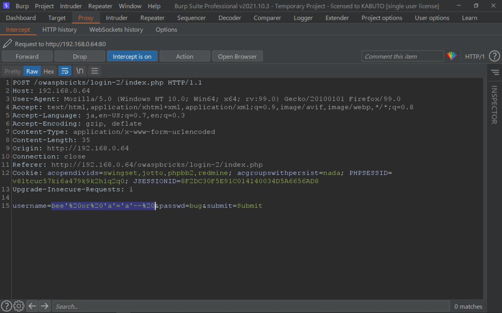Open the proxy Options sub-tab

click(166, 30)
